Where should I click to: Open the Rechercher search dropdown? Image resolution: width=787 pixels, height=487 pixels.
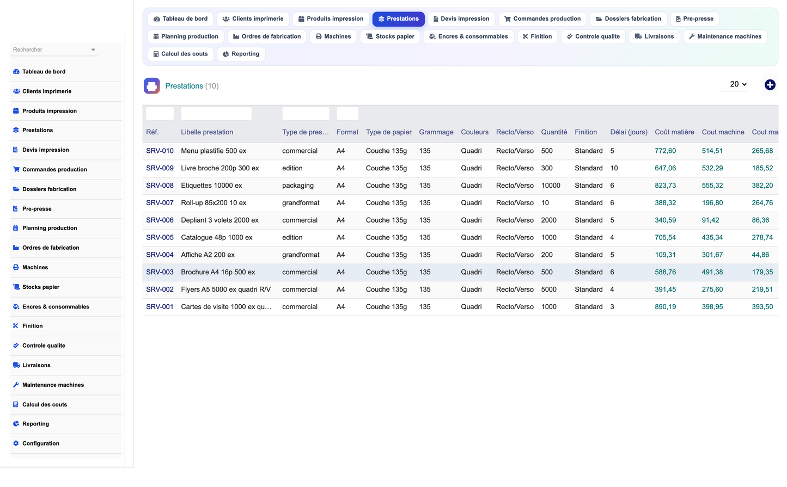tap(54, 50)
